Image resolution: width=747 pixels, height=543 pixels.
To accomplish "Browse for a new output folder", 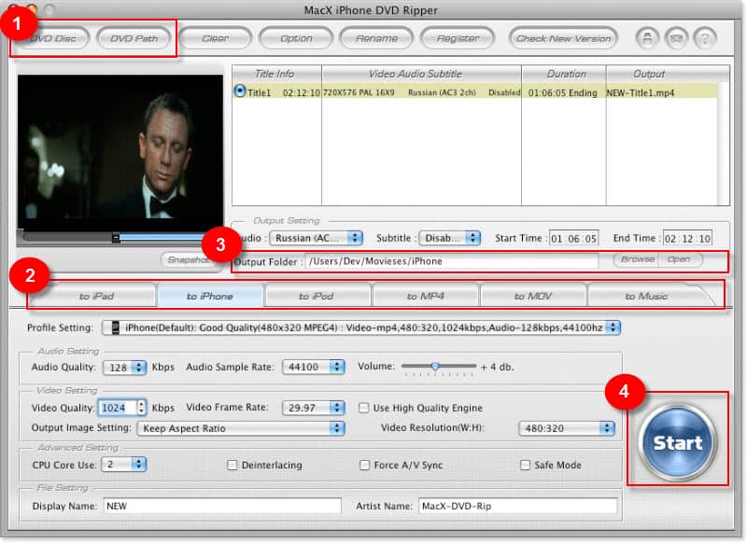I will 637,261.
